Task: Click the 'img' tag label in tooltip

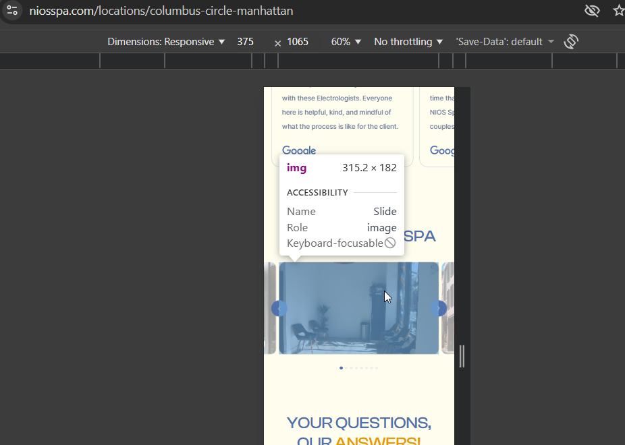Action: [x=296, y=168]
